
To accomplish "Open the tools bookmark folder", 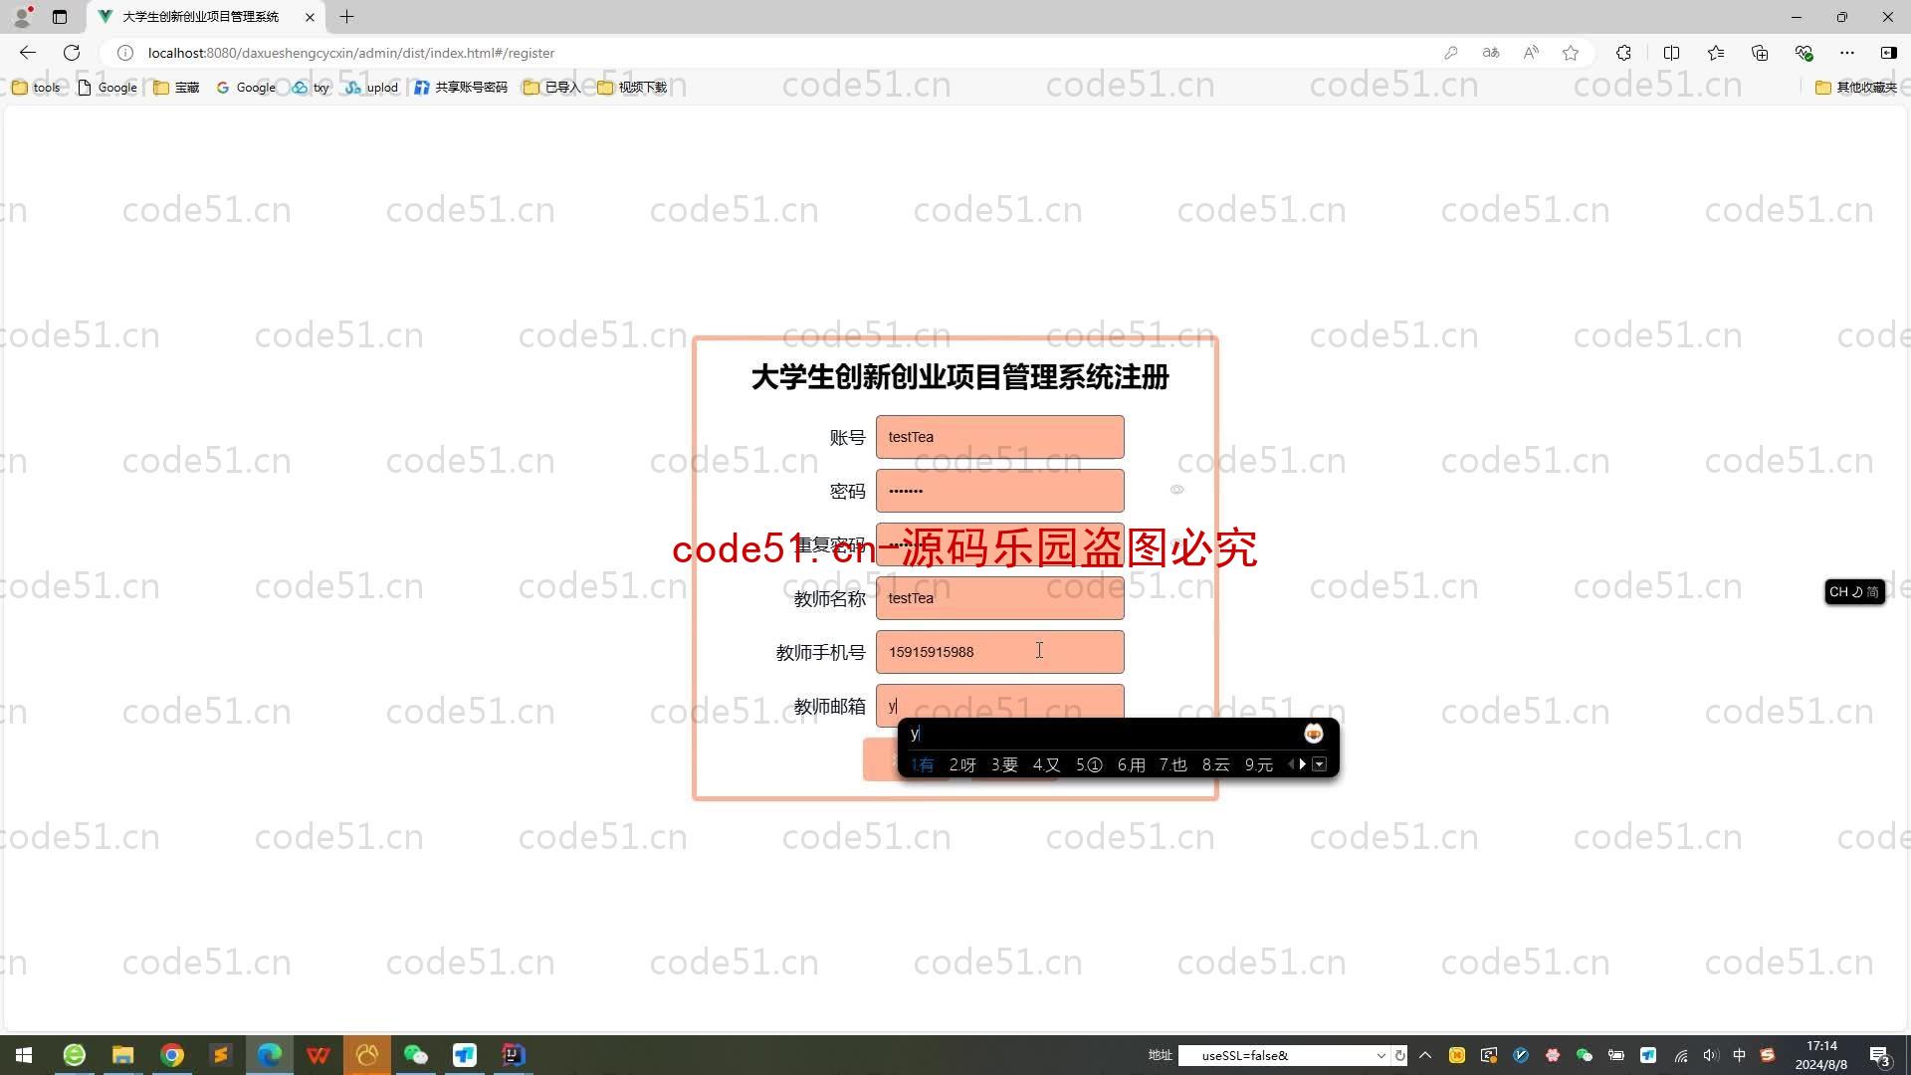I will coord(36,88).
